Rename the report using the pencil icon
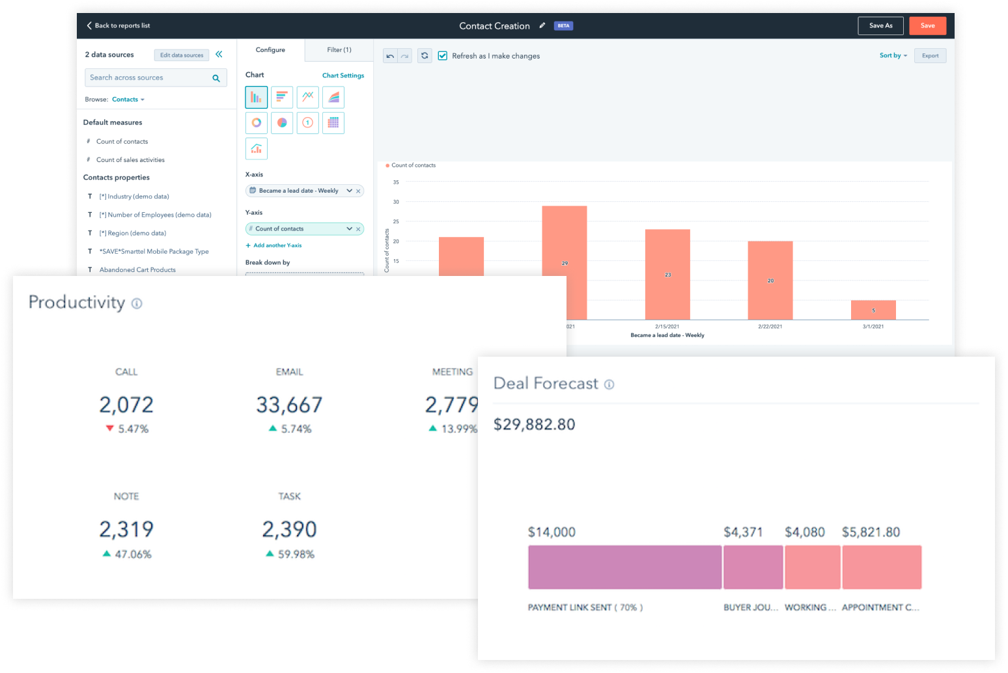 542,25
